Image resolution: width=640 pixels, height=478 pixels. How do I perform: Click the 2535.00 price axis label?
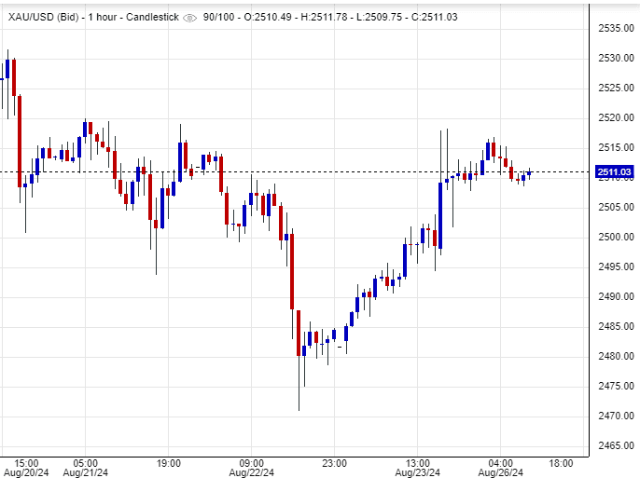coord(614,28)
